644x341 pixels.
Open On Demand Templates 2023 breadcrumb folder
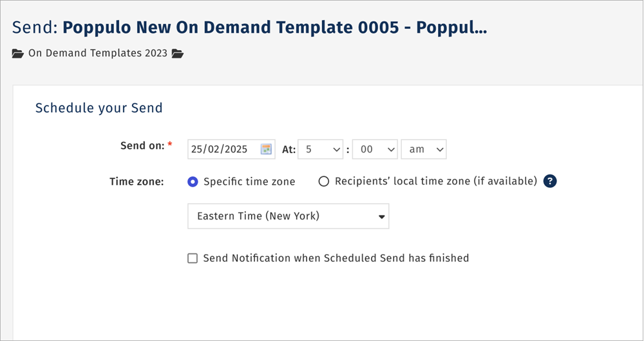tap(98, 53)
